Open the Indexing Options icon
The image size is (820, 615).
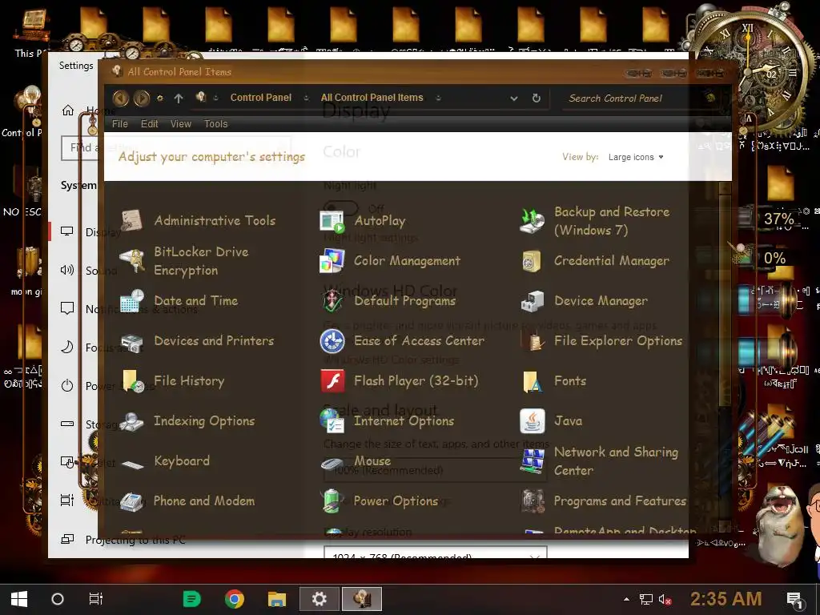coord(132,421)
